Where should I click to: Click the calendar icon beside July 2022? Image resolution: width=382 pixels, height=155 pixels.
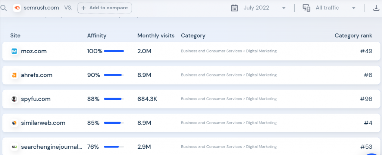pos(234,8)
